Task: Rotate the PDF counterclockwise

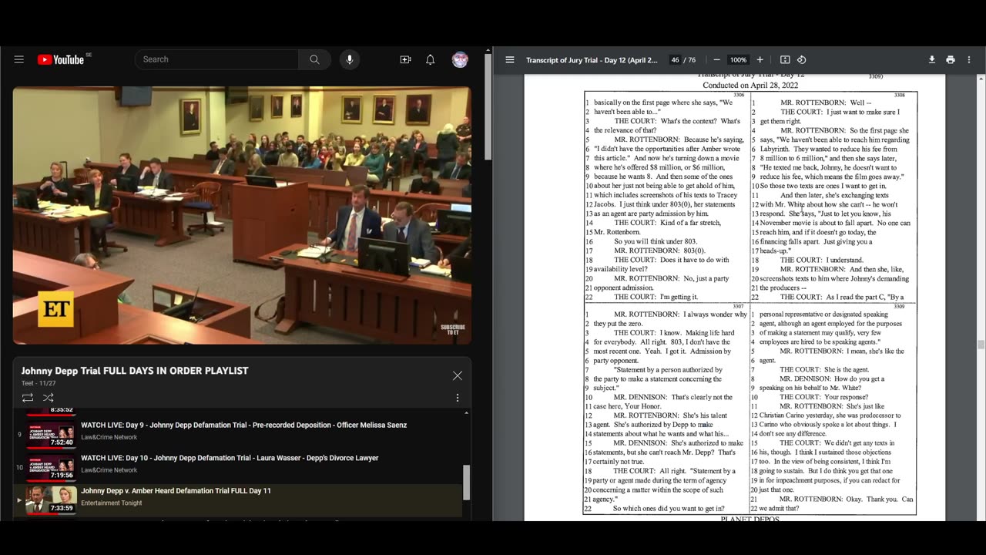Action: (x=801, y=59)
